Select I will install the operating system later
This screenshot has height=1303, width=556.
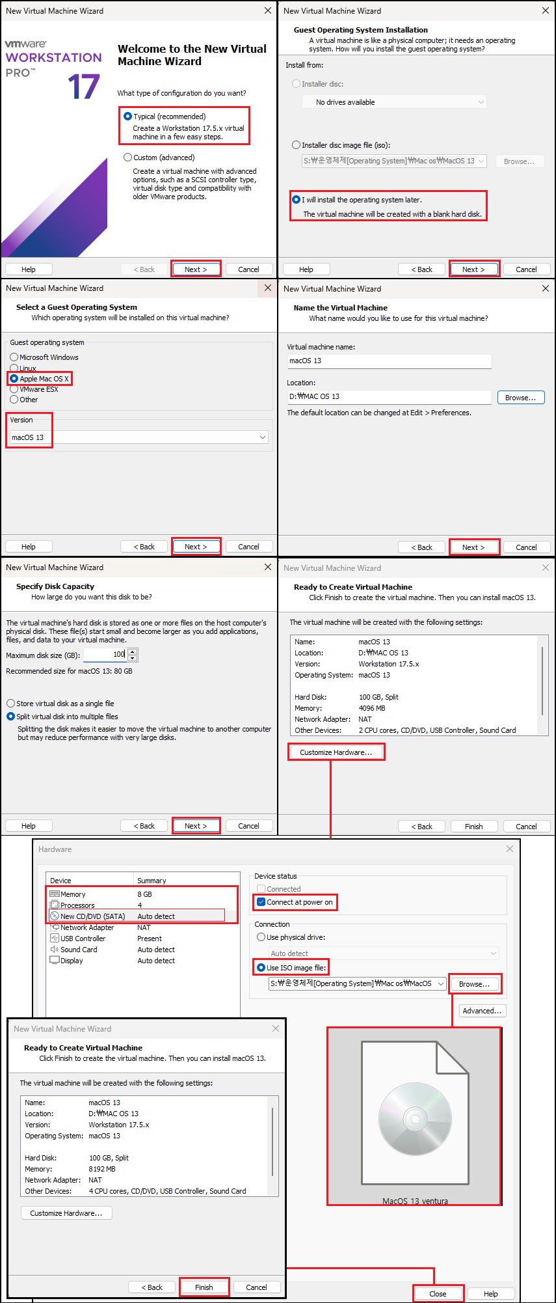pyautogui.click(x=297, y=200)
